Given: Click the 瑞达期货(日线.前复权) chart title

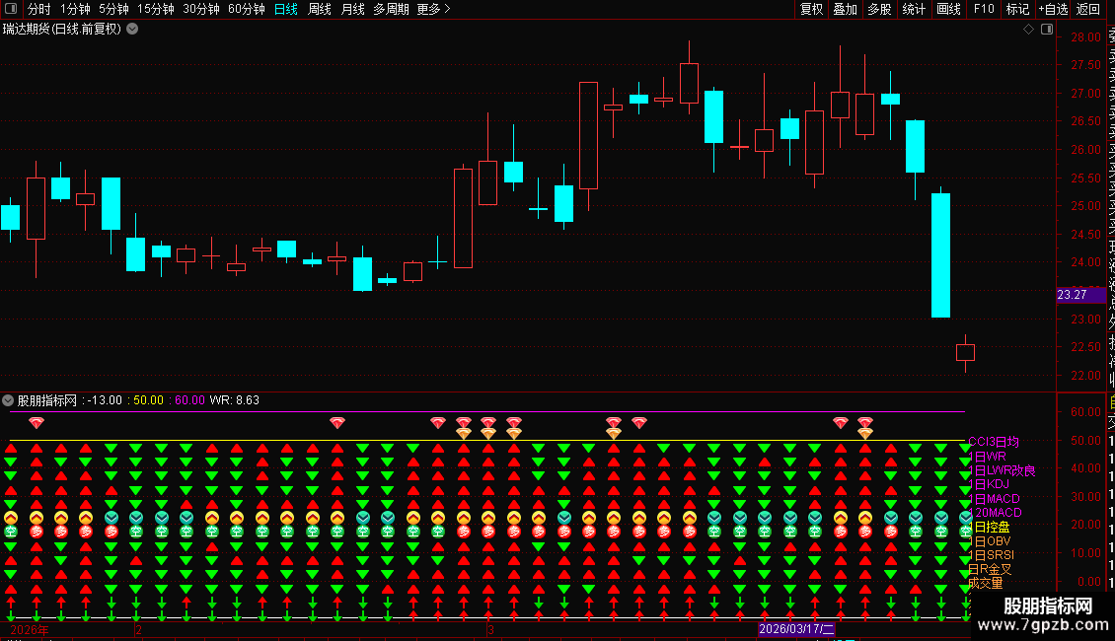Looking at the screenshot, I should (62, 30).
